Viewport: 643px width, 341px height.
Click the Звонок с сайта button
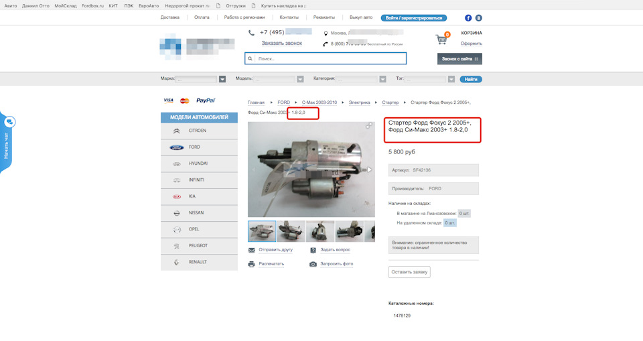coord(459,59)
